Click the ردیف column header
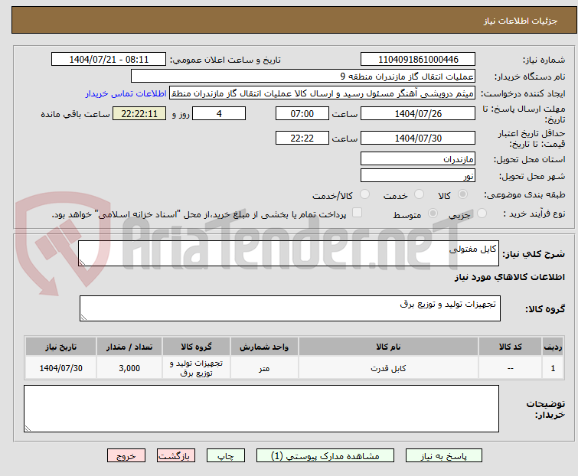This screenshot has width=578, height=476. click(x=553, y=347)
